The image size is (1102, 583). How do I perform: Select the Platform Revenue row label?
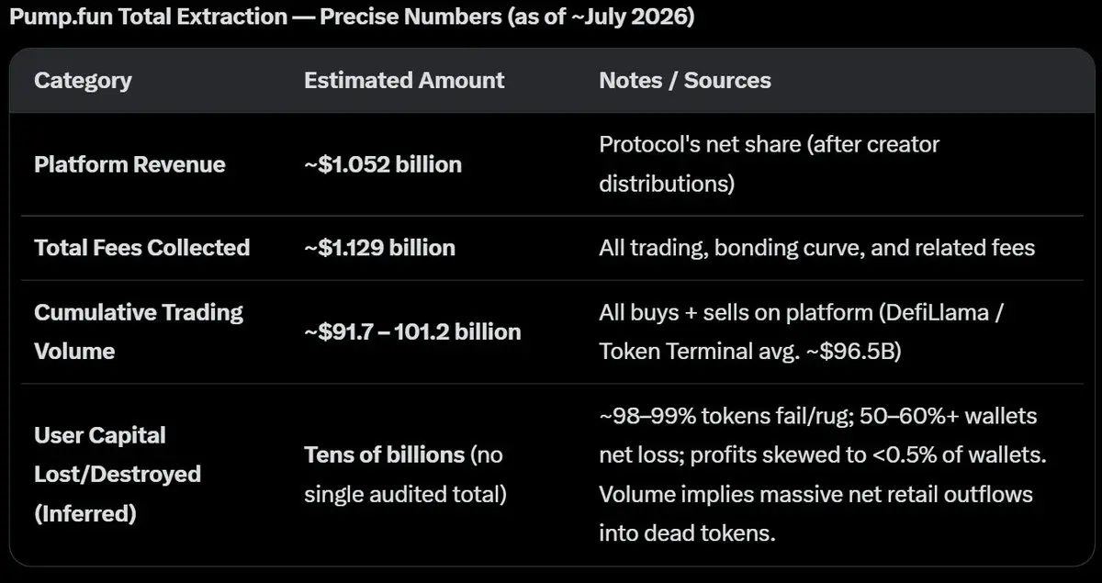tap(129, 164)
